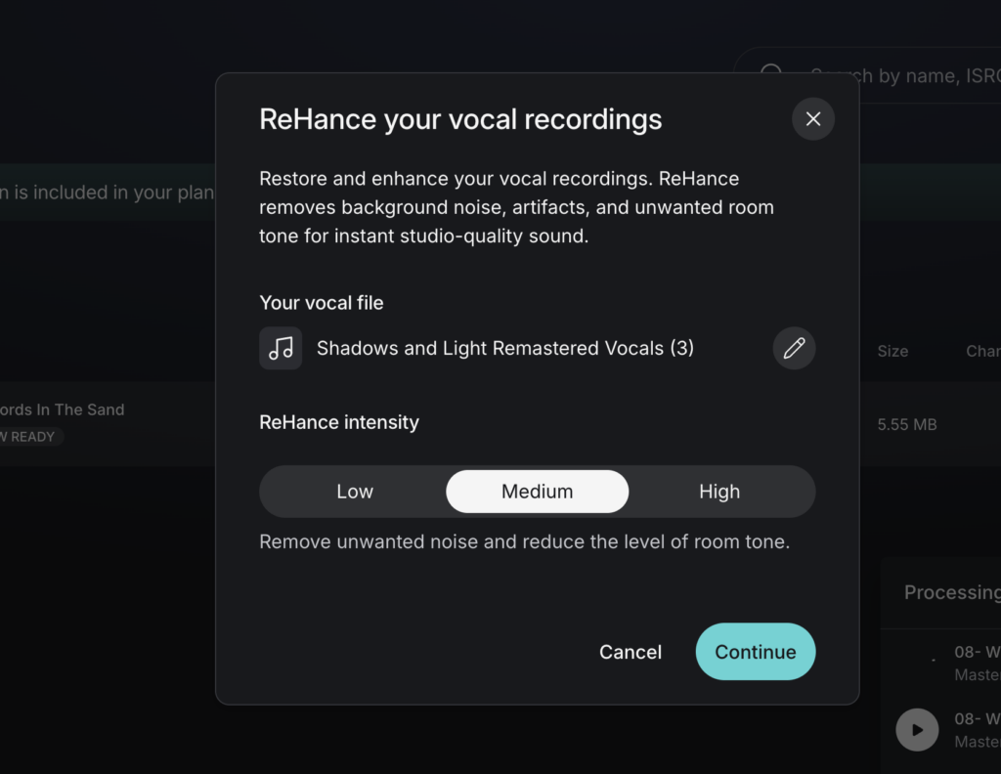This screenshot has width=1001, height=774.
Task: Sort tracks by the Size column
Action: [x=892, y=351]
